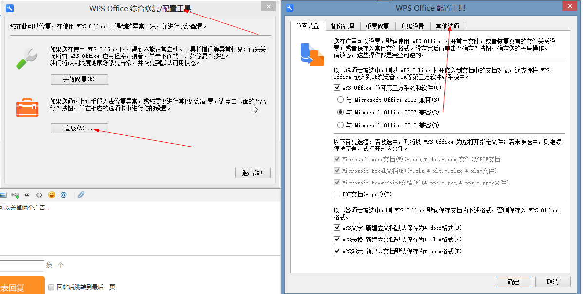Toggle WPS表格 default save as xlsx checkbox
The width and height of the screenshot is (583, 294).
tap(337, 239)
